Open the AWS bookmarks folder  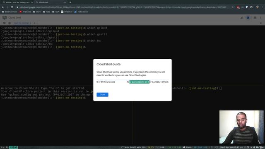pos(46,12)
